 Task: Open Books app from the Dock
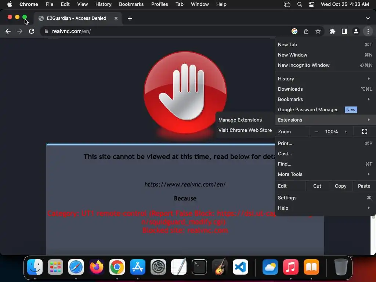pyautogui.click(x=311, y=267)
